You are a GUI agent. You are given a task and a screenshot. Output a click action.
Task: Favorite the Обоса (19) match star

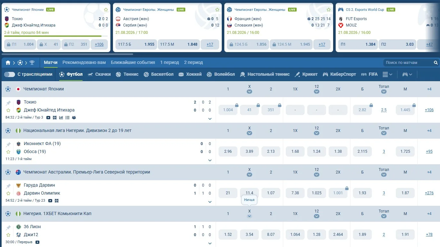[8, 152]
